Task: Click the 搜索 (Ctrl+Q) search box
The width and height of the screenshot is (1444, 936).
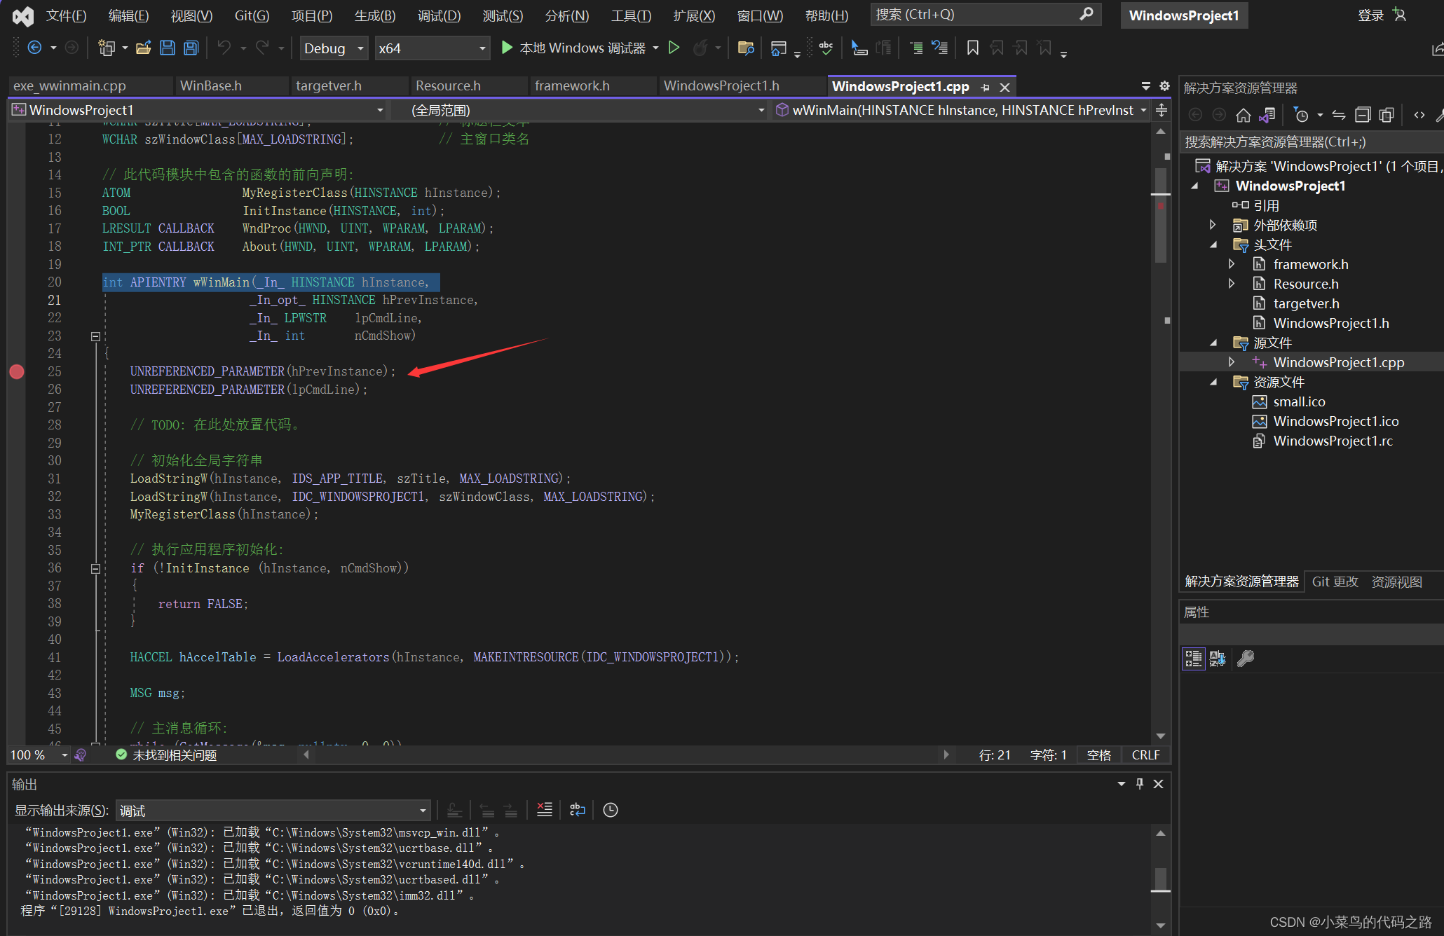Action: click(x=974, y=15)
